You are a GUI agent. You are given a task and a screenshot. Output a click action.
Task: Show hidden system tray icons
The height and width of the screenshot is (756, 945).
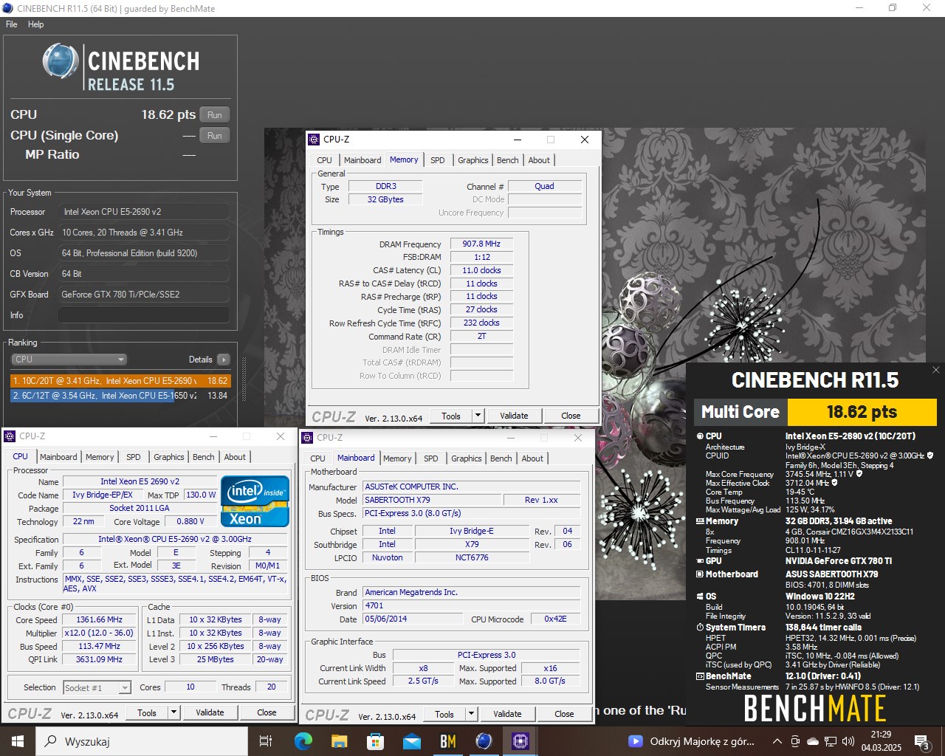777,741
